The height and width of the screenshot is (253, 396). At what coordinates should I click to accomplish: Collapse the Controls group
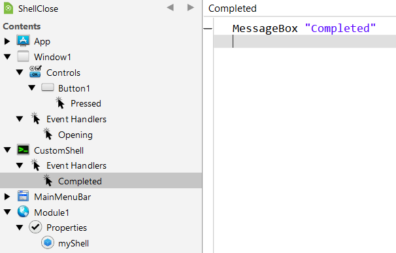click(x=20, y=73)
